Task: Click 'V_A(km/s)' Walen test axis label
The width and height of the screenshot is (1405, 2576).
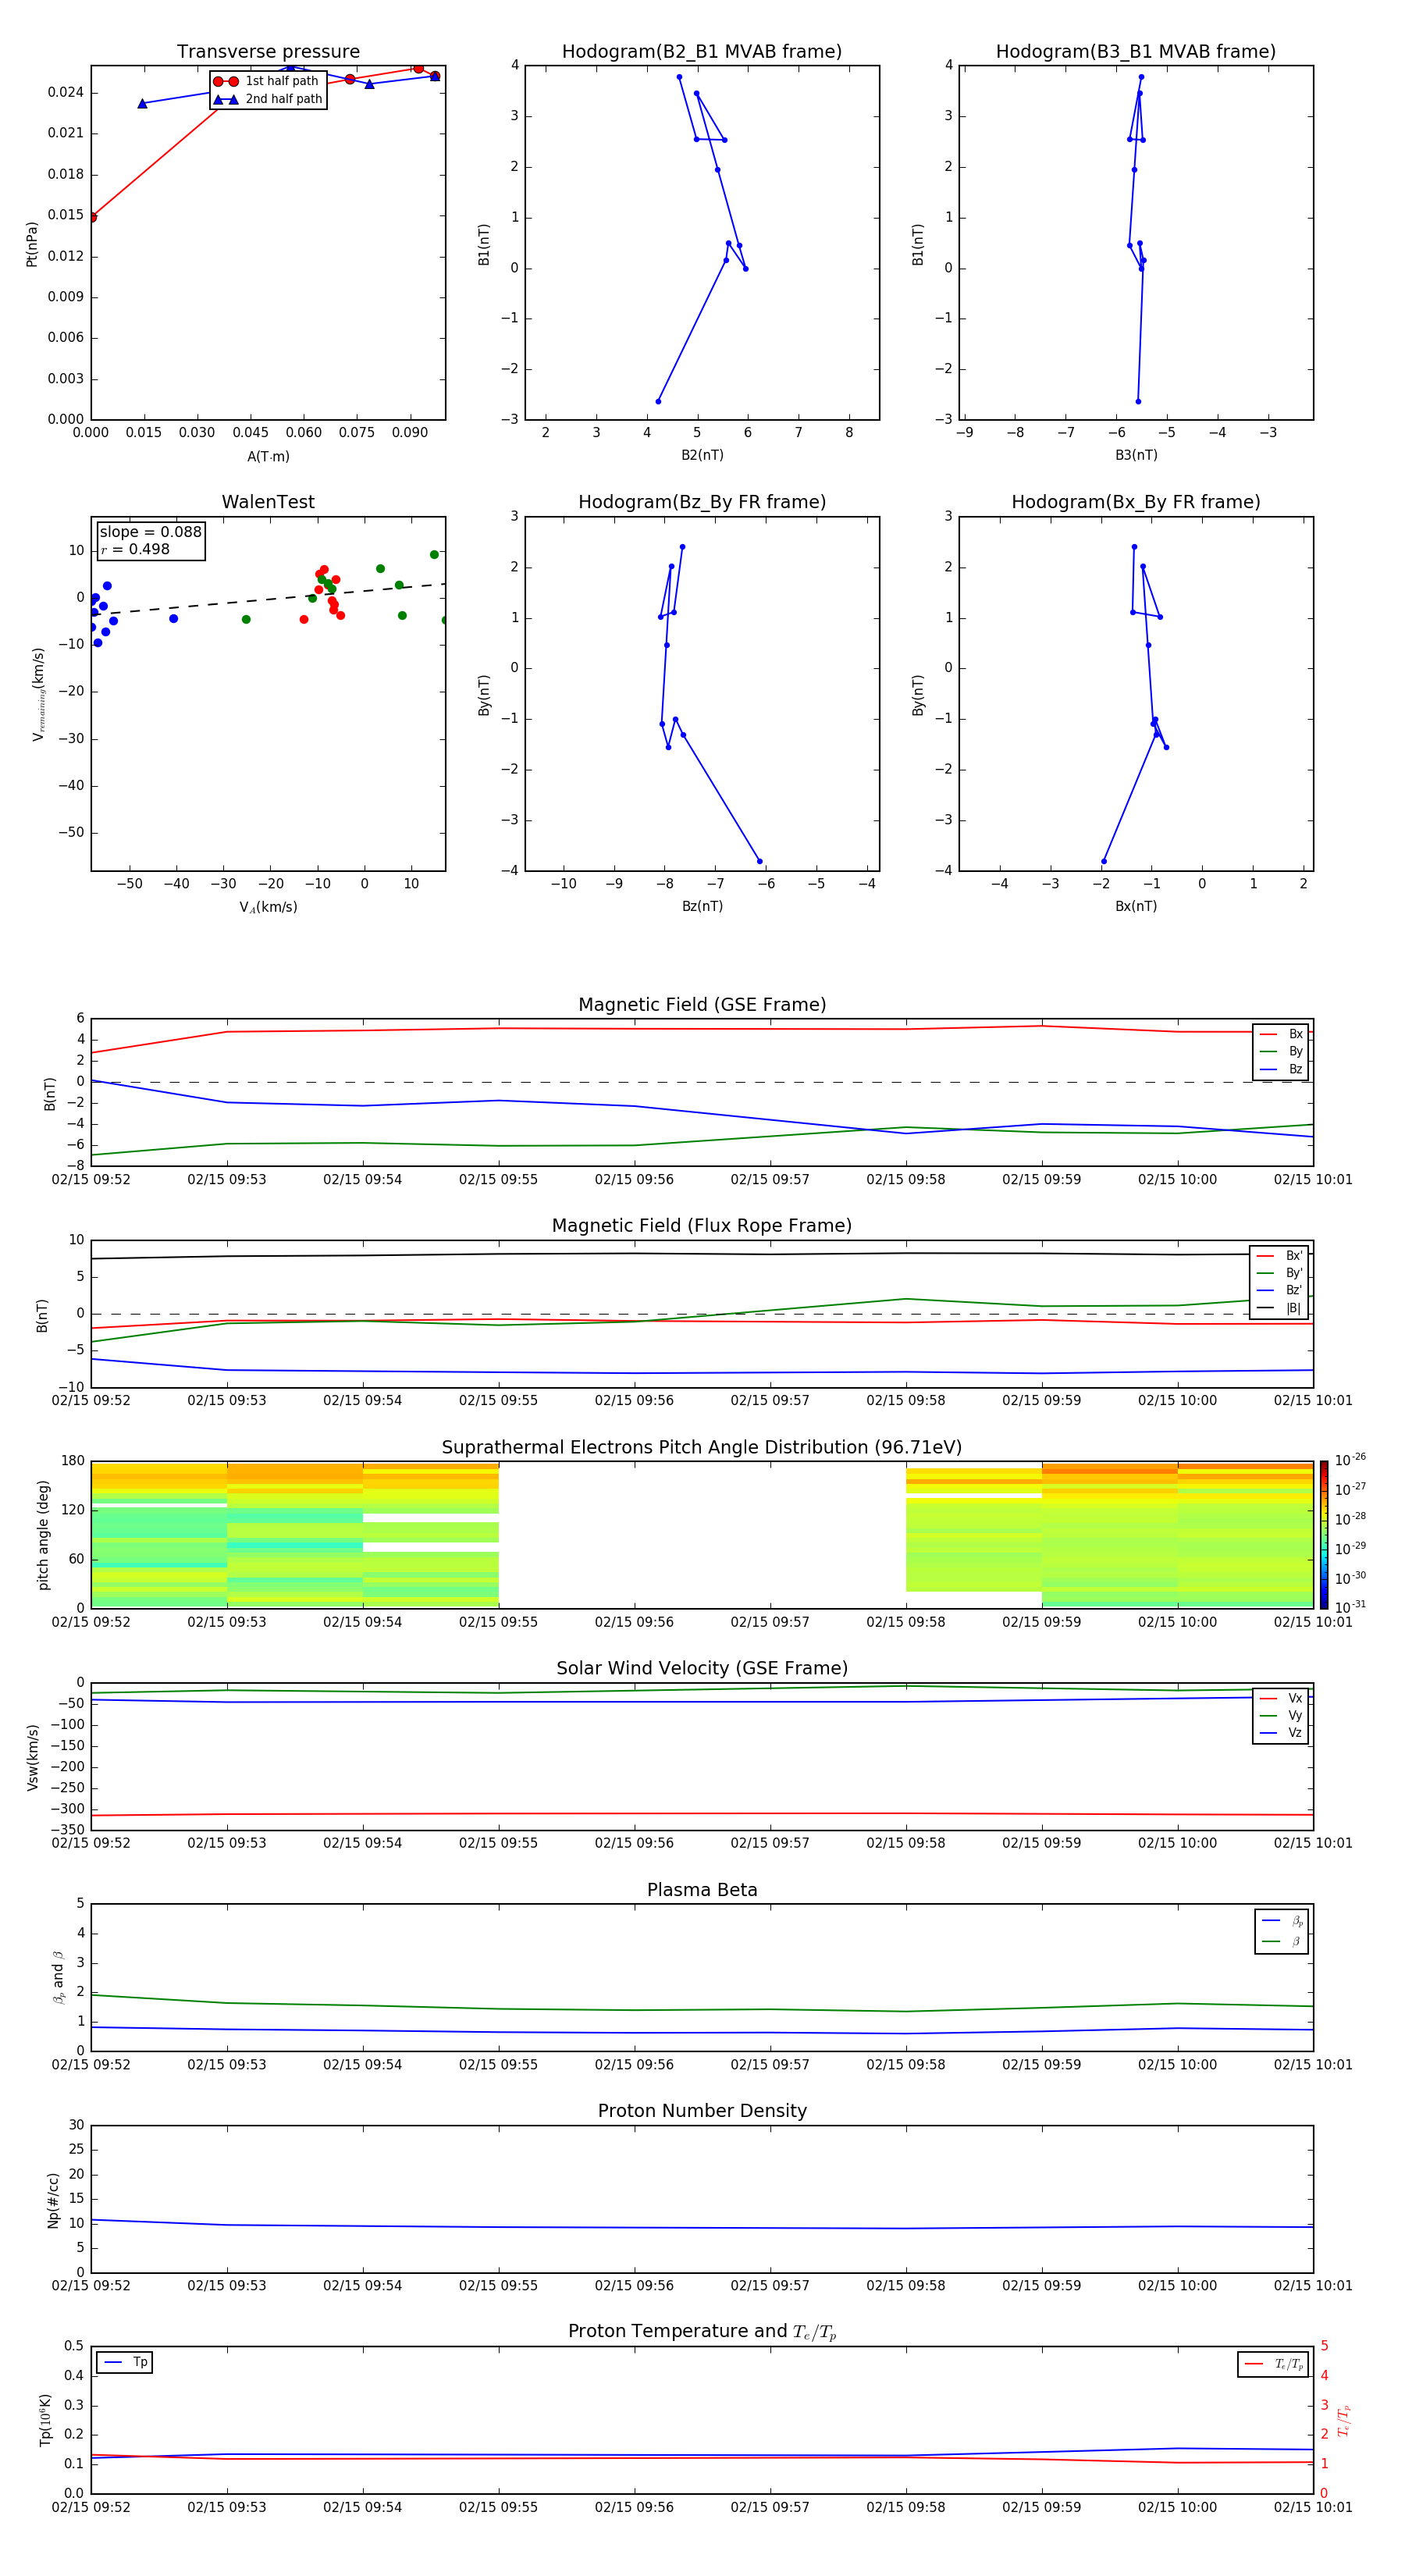Action: [268, 908]
